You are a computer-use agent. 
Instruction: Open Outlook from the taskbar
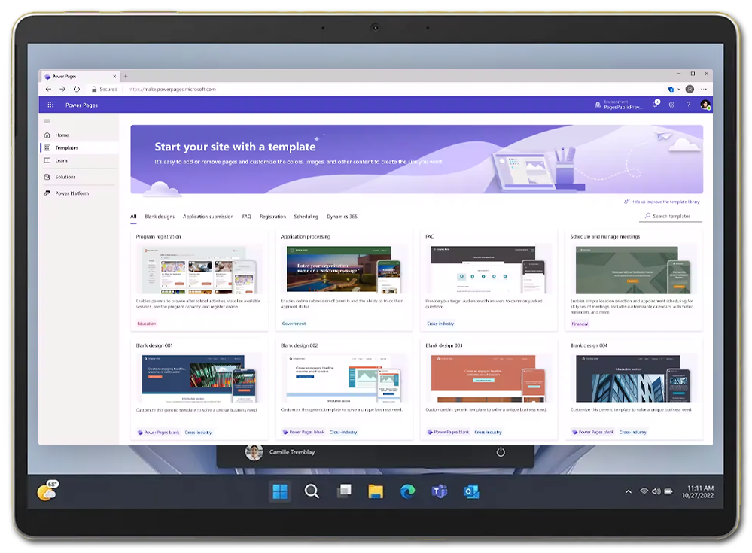[x=470, y=491]
